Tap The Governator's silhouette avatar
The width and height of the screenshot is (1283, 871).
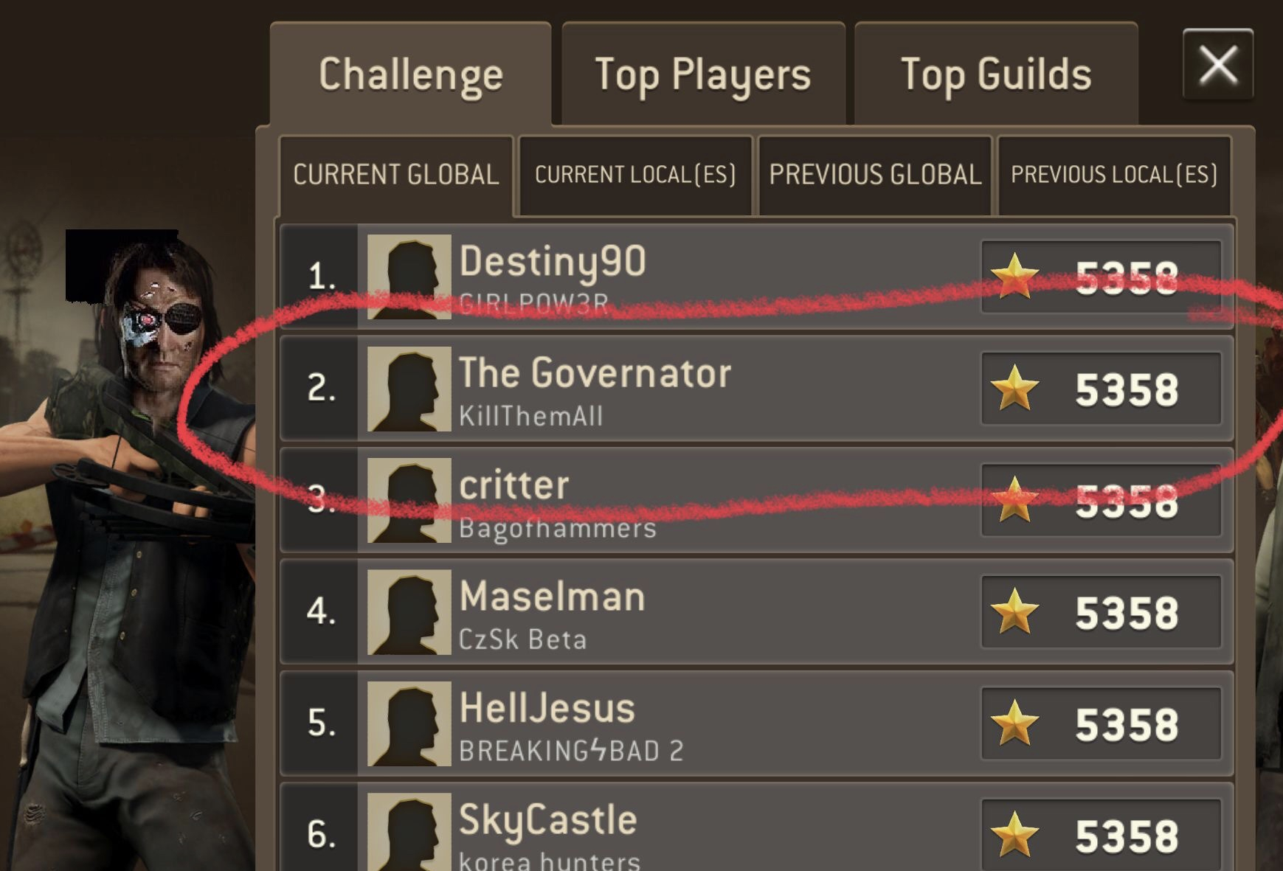point(409,389)
